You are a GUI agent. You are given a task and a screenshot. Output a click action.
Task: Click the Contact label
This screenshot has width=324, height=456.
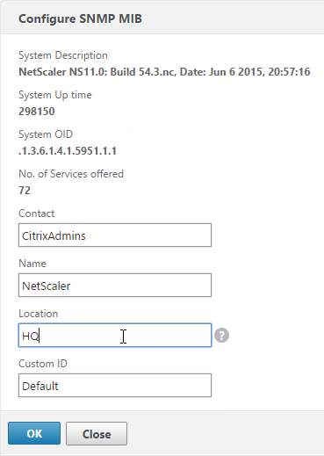(36, 214)
